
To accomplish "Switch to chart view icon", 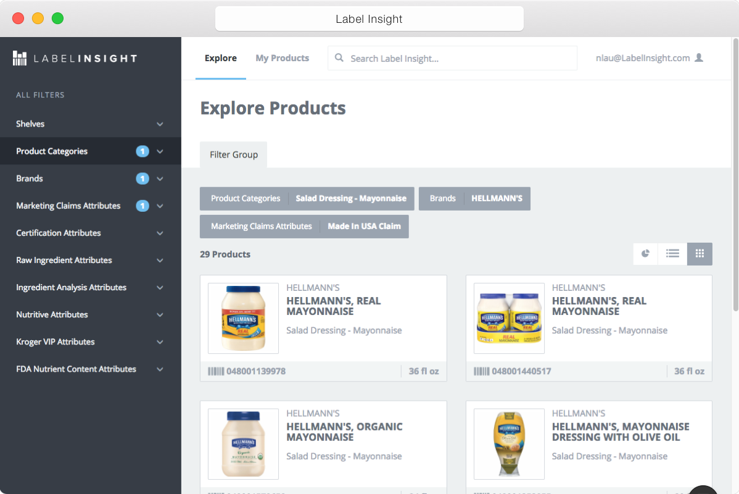I will (645, 254).
